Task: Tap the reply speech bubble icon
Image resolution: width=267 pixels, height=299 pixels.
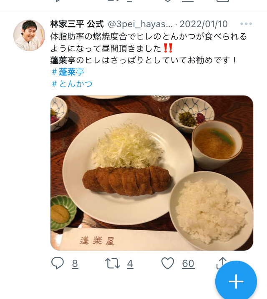Action: [58, 263]
